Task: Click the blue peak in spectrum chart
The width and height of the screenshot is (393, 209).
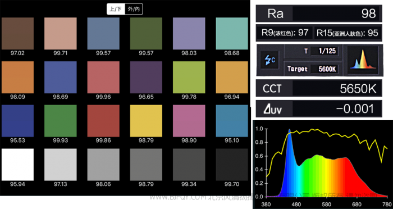Action: coord(289,130)
